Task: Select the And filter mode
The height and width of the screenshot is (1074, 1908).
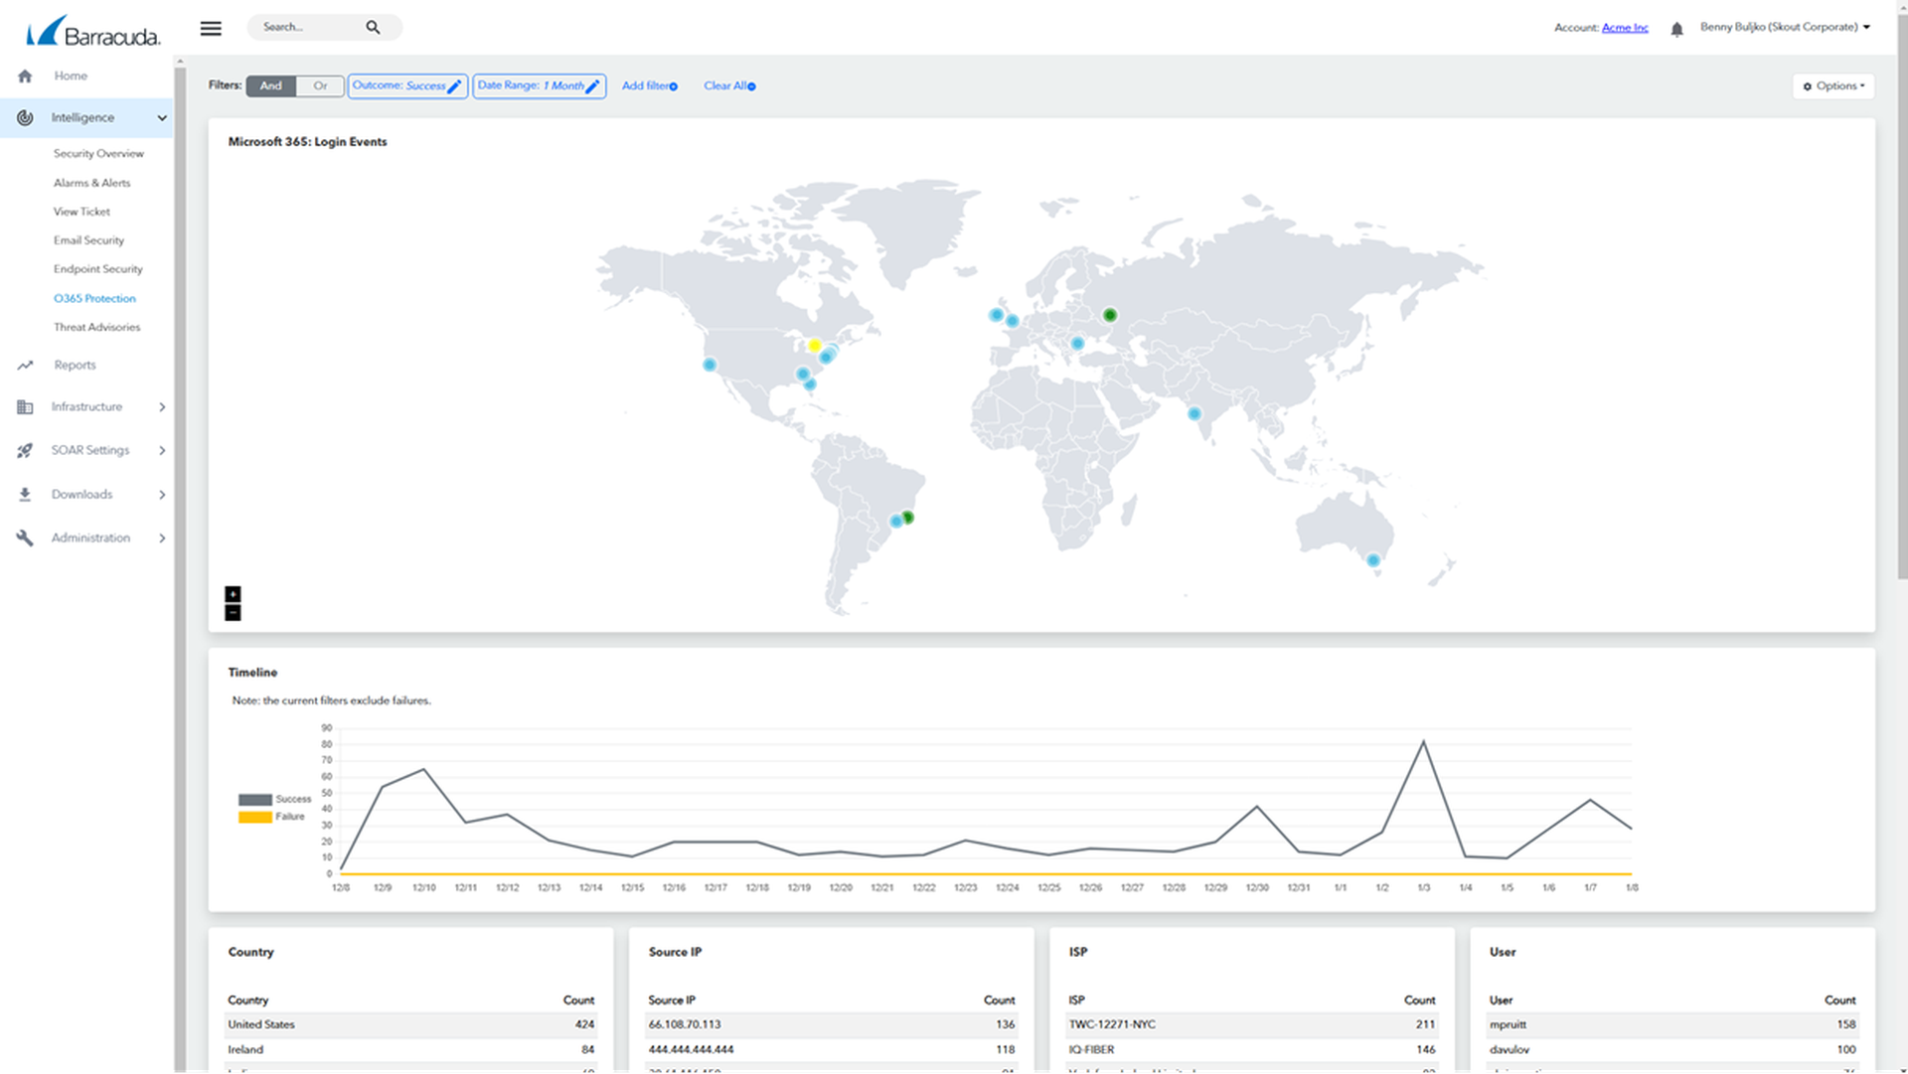Action: [270, 86]
